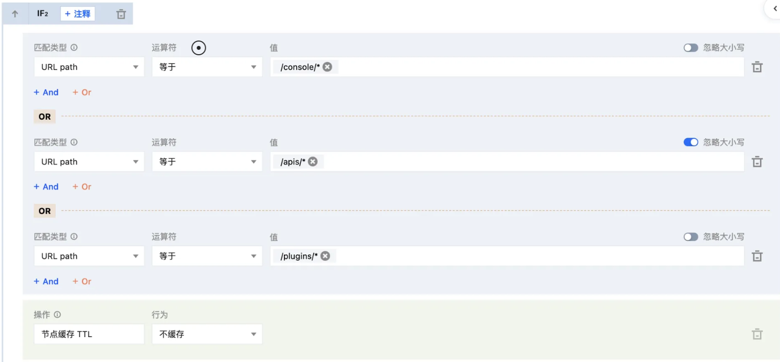Enable 忽略大小写 for the /plugins/* condition
This screenshot has height=362, width=780.
point(691,236)
